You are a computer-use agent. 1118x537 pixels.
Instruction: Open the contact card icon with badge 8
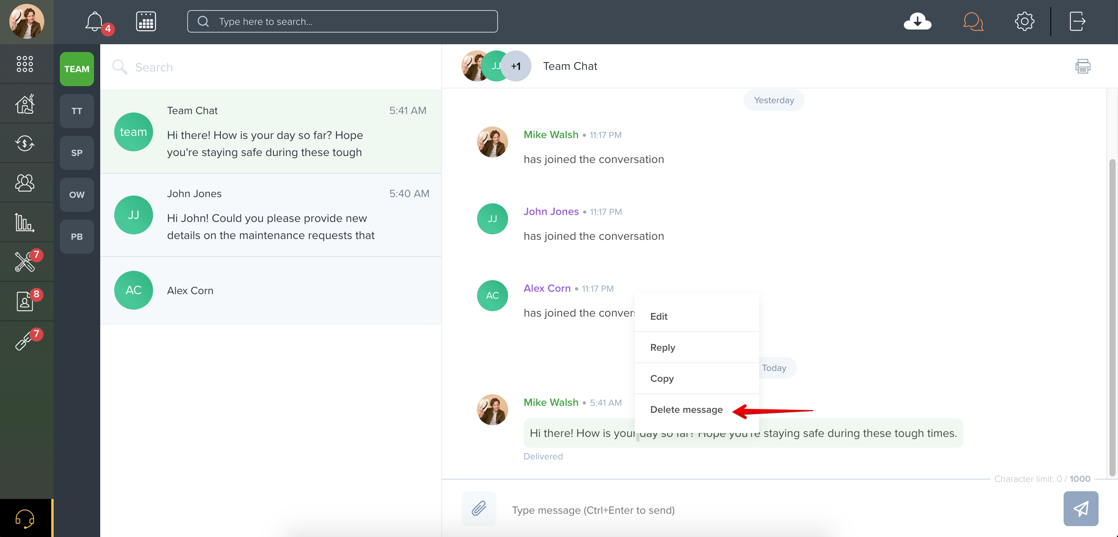25,301
